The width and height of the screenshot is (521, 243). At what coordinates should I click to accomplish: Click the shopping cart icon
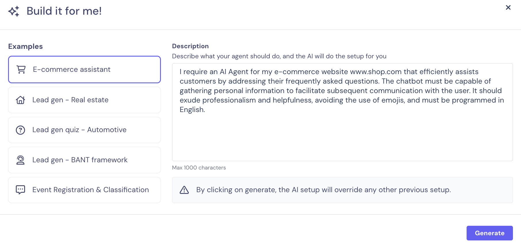21,70
